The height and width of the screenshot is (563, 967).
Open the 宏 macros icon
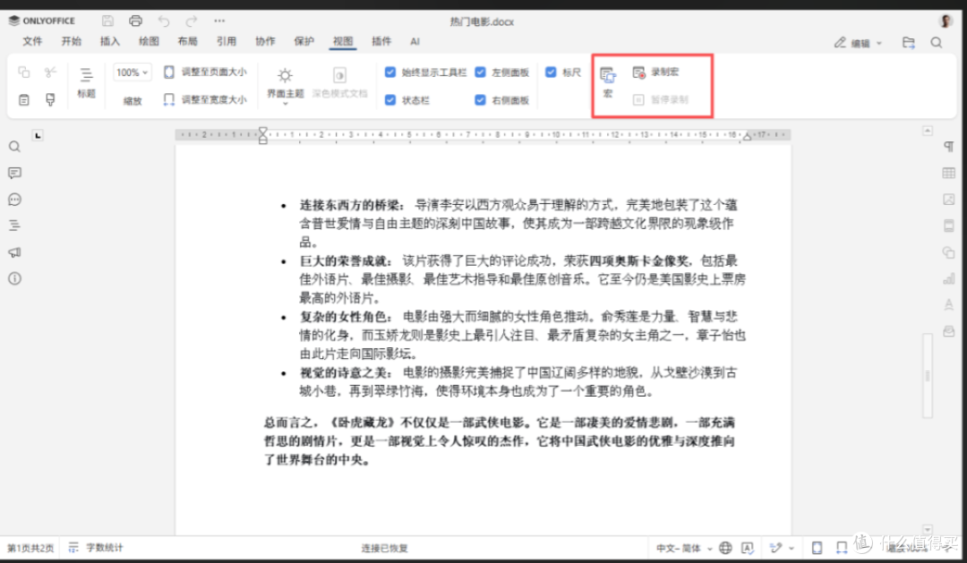607,82
